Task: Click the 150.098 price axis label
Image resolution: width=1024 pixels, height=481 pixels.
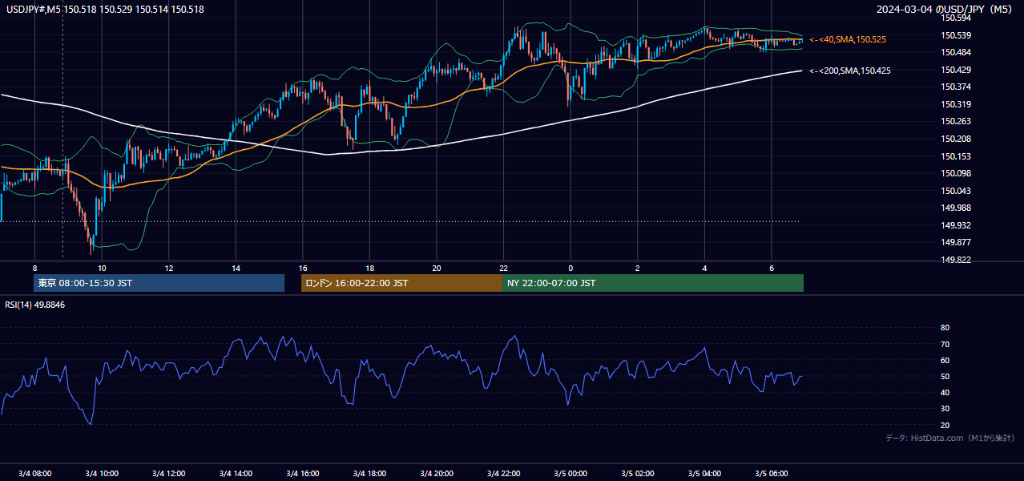Action: click(x=956, y=173)
